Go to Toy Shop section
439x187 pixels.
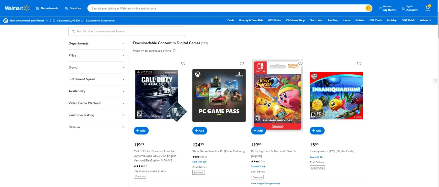pos(333,20)
